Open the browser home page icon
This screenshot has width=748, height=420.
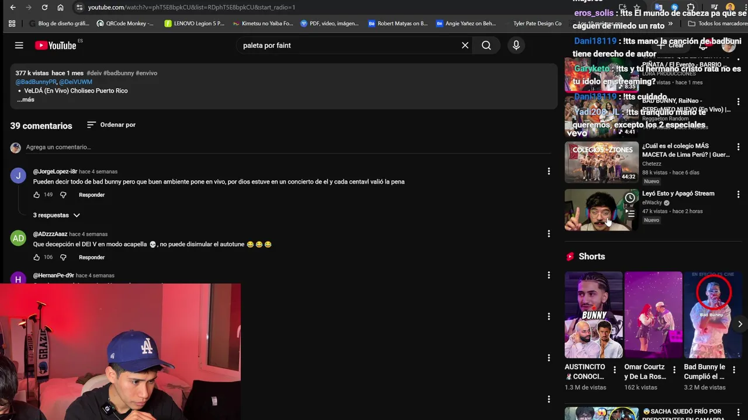click(60, 8)
